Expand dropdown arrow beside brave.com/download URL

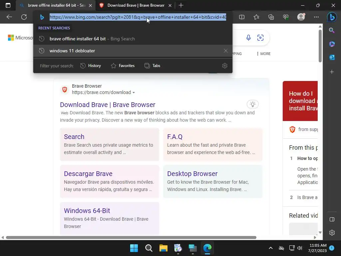point(134,93)
